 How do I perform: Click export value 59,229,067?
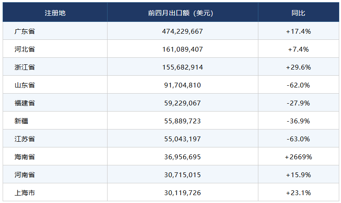point(182,103)
